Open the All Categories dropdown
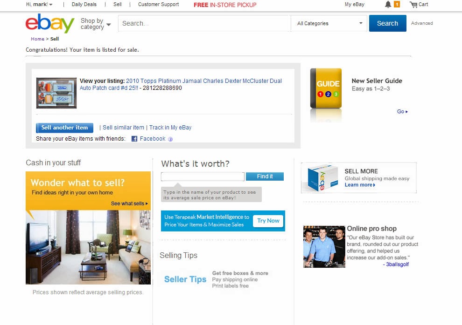The height and width of the screenshot is (325, 462). (x=329, y=23)
